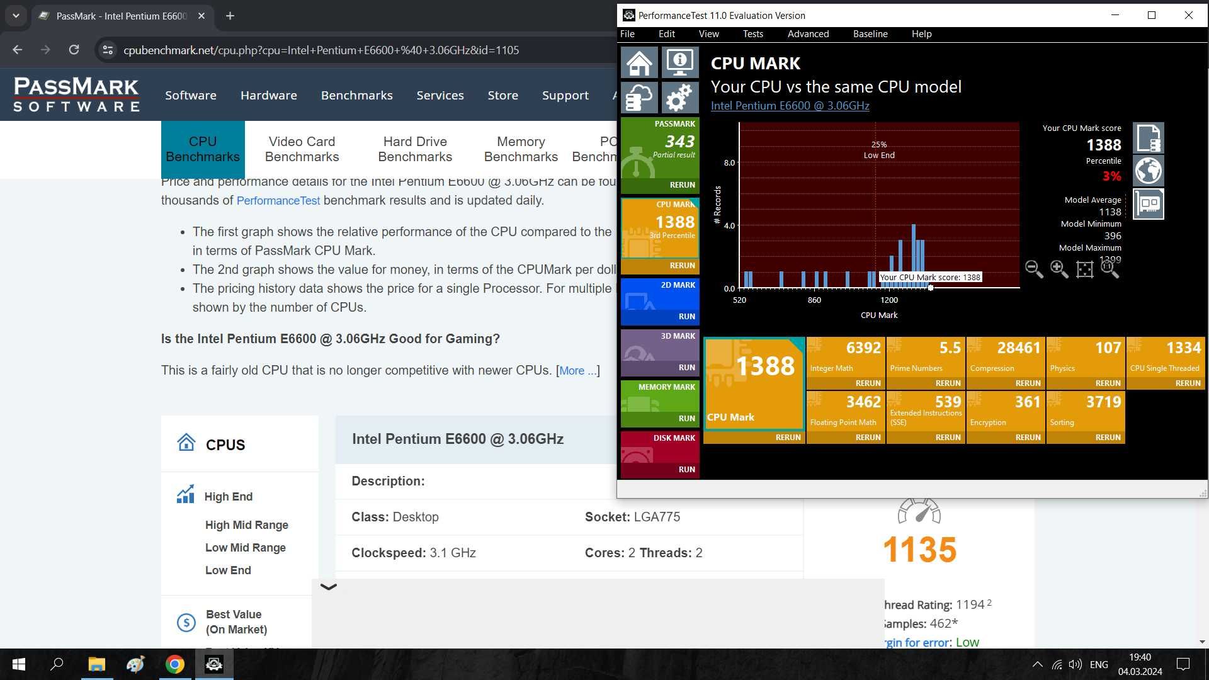1209x680 pixels.
Task: Open the Help menu
Action: click(x=921, y=34)
